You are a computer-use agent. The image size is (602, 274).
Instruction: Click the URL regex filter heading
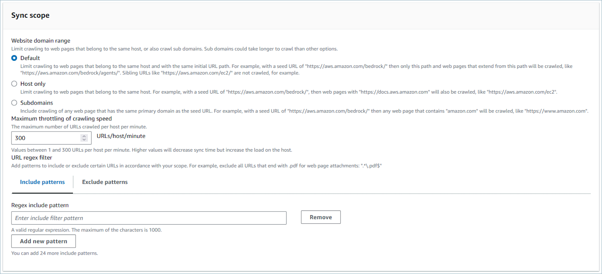tap(32, 158)
